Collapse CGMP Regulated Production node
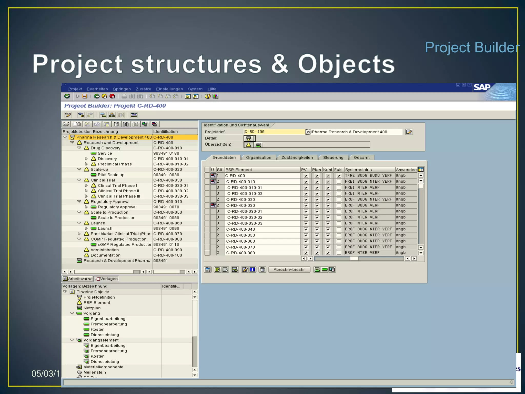This screenshot has width=525, height=394. tap(79, 239)
